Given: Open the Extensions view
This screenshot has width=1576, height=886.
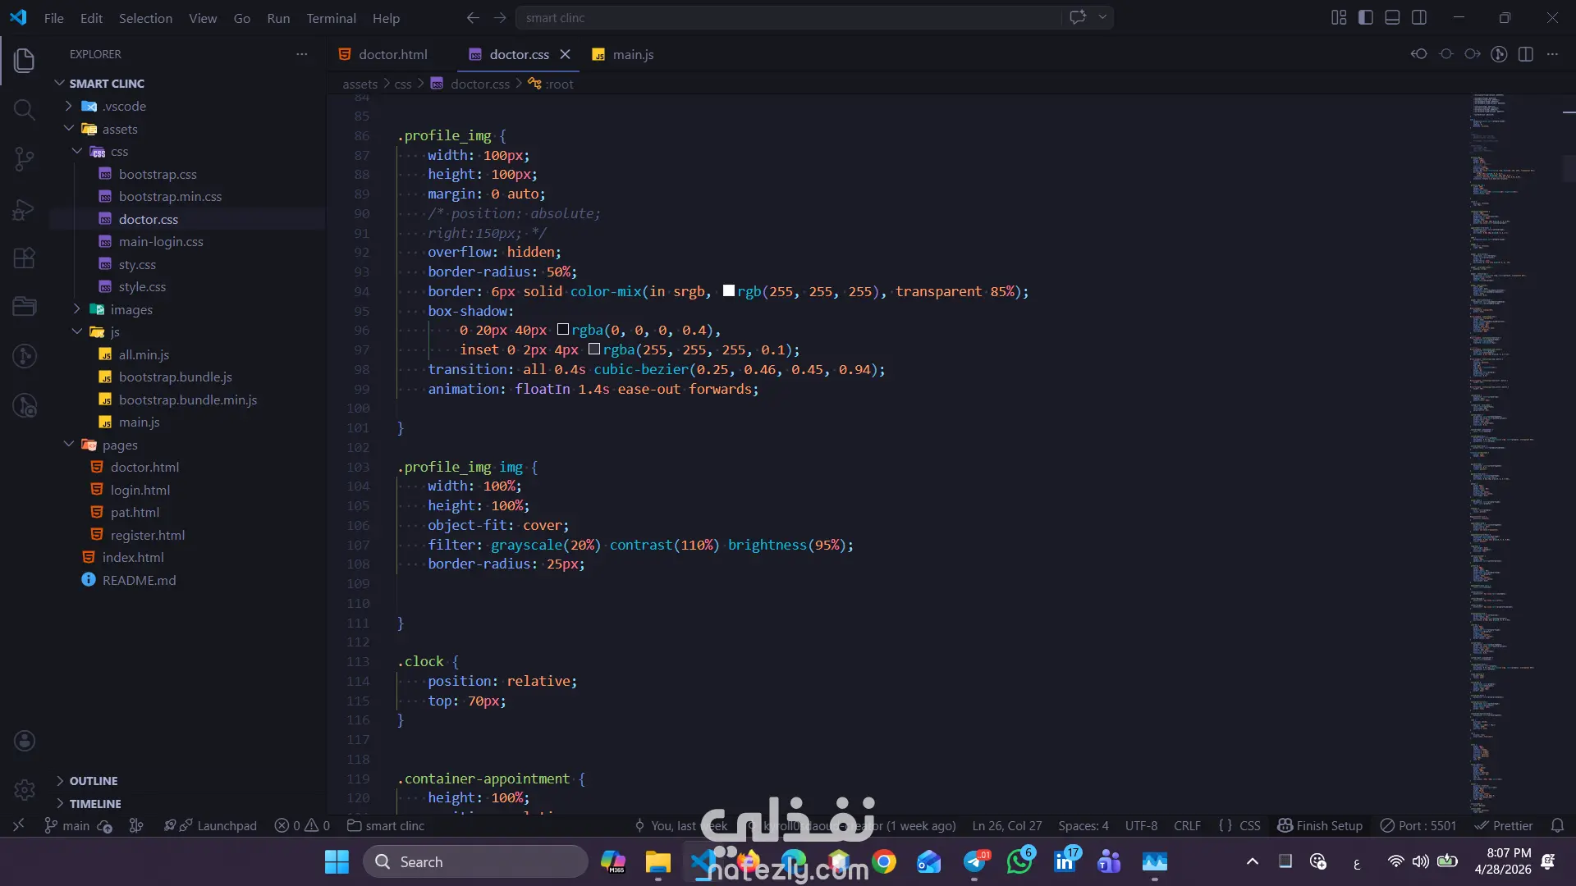Looking at the screenshot, I should point(25,258).
